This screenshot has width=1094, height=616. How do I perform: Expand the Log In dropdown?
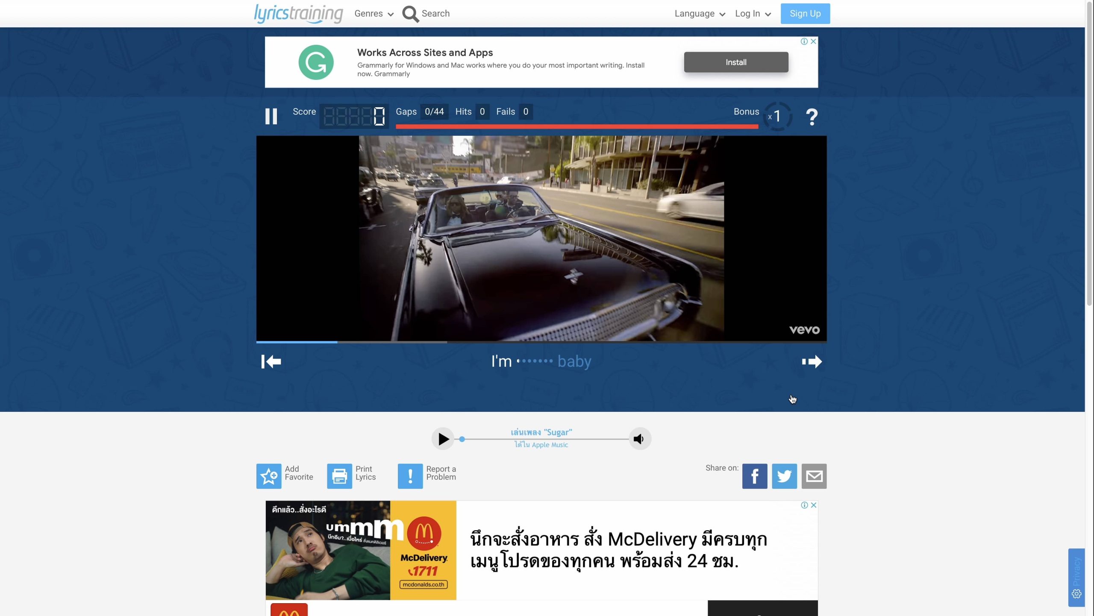click(753, 14)
